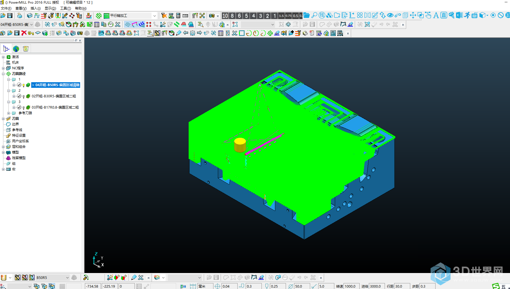Open the recycle bin tab in explorer panel
This screenshot has width=510, height=289.
point(26,49)
